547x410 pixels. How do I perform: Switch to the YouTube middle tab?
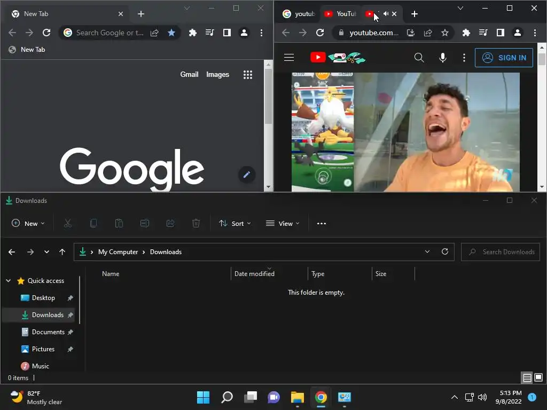(x=340, y=14)
